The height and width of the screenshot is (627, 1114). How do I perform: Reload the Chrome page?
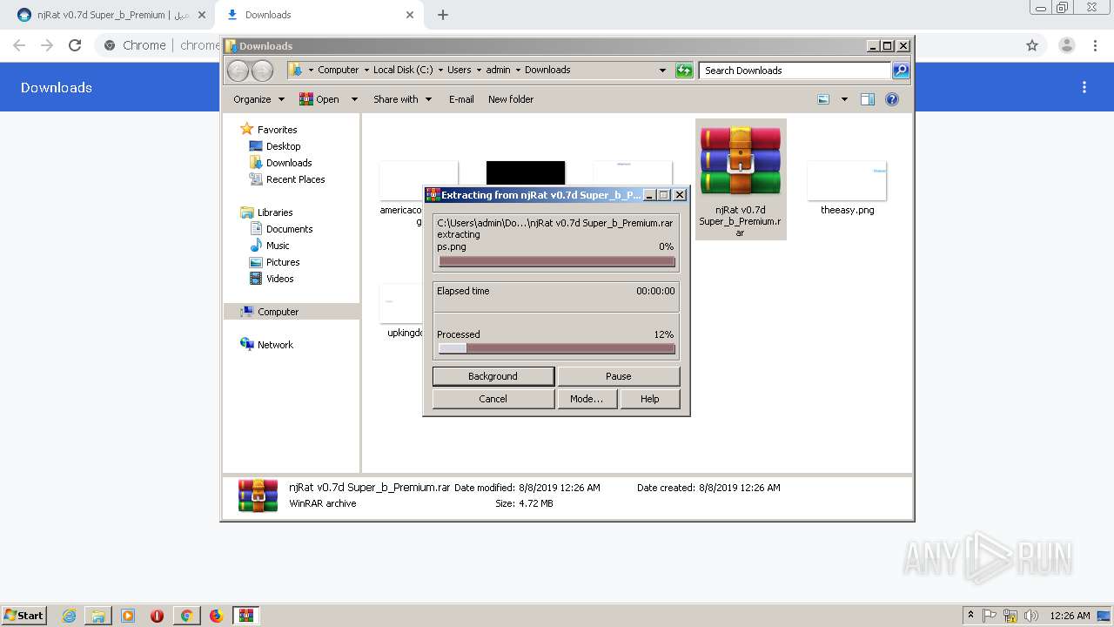coord(75,45)
